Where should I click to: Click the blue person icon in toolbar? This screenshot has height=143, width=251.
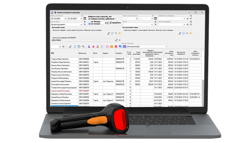pyautogui.click(x=89, y=46)
